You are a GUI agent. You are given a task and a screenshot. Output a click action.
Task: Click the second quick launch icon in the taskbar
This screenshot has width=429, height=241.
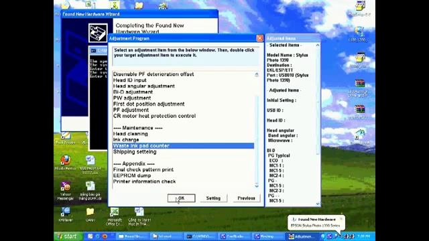(97, 236)
